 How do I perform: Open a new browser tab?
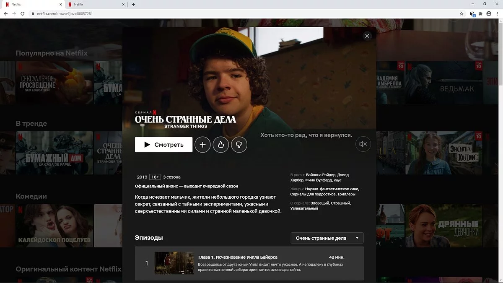[133, 4]
